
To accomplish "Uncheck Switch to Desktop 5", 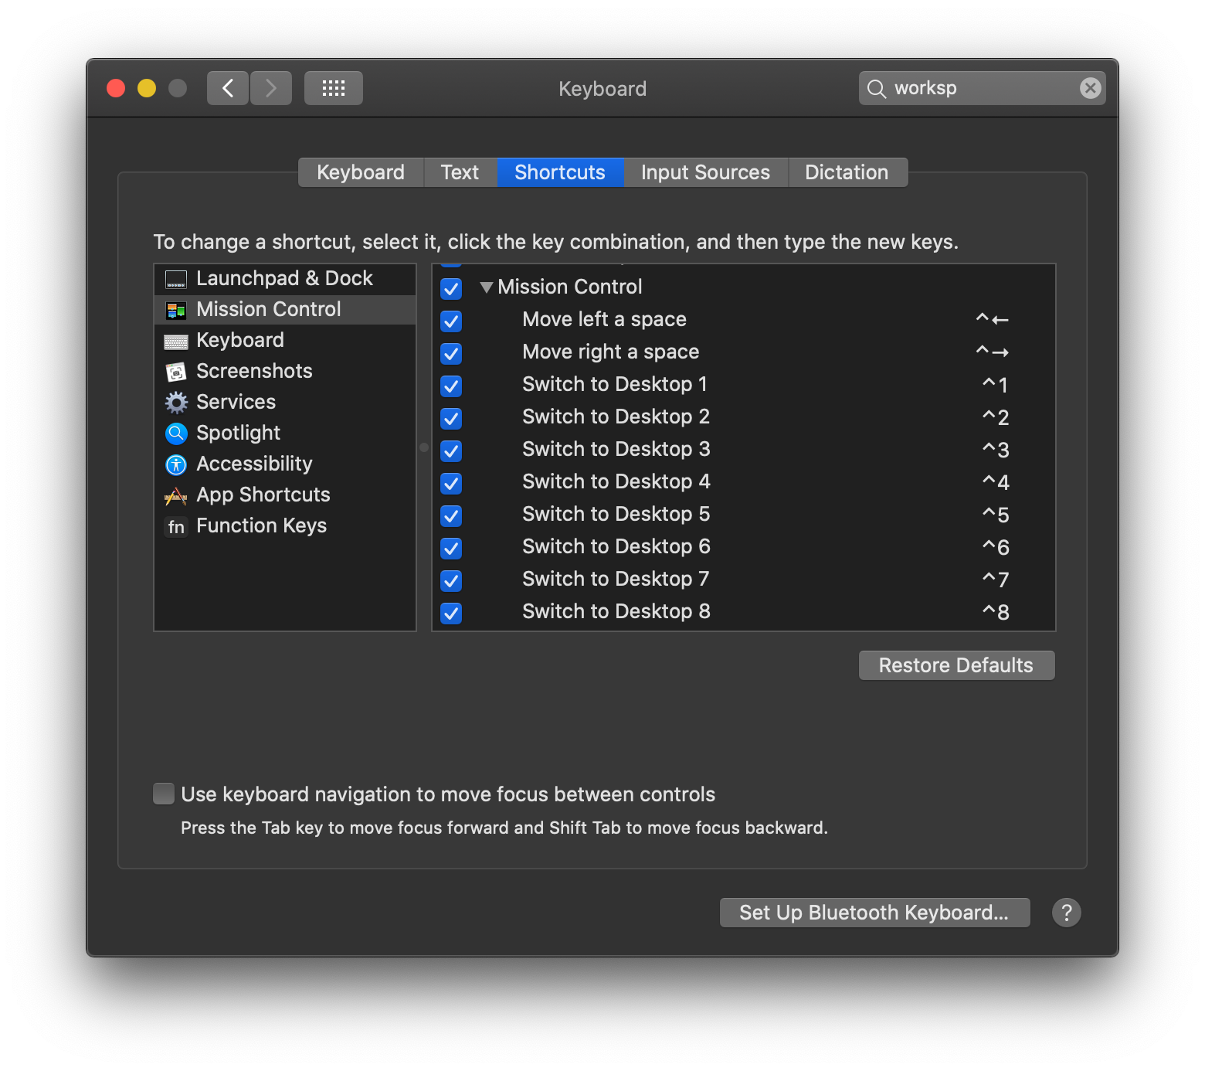I will tap(451, 515).
